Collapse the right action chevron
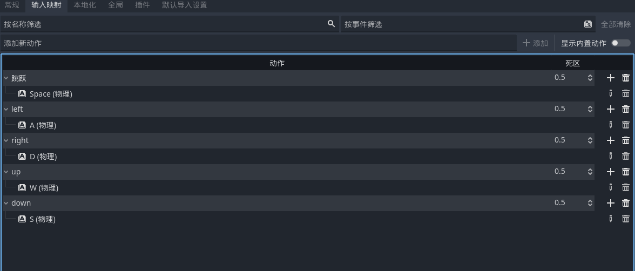This screenshot has width=635, height=271. 6,140
